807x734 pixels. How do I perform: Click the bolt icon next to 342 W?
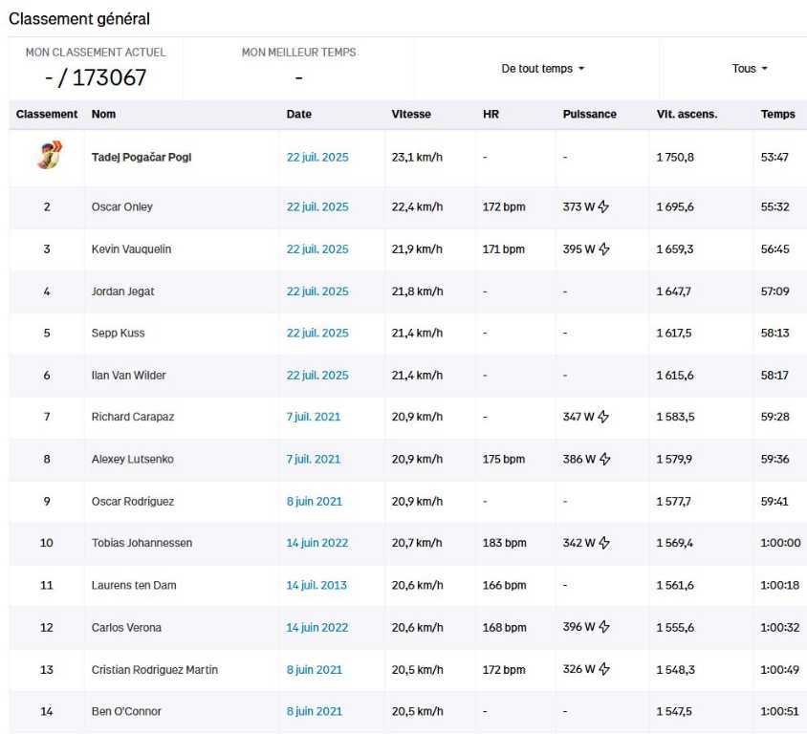coord(604,543)
